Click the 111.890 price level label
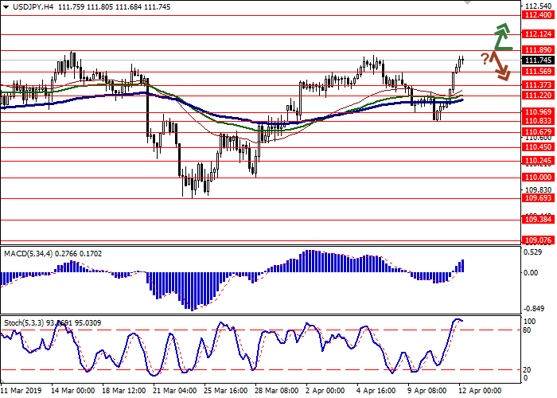 [x=538, y=49]
